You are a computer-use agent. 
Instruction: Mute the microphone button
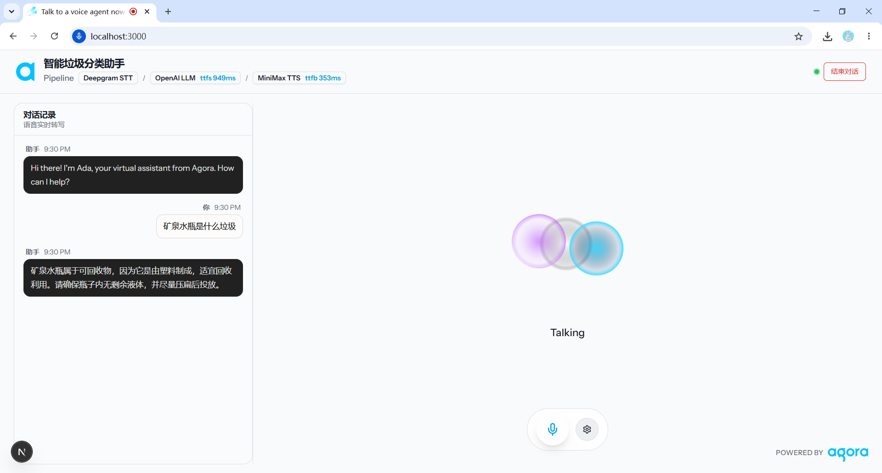pos(553,429)
